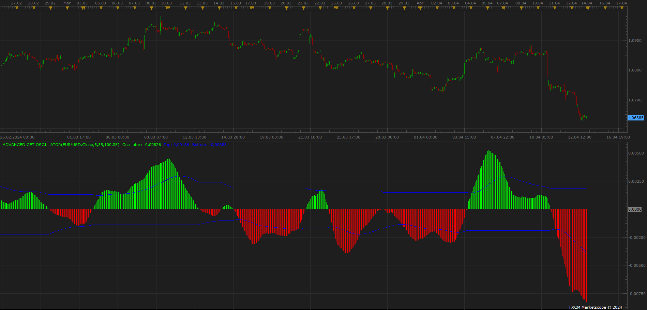Click the -0,00500 oscillator axis label
Screen dimensions: 647x310
[636, 265]
